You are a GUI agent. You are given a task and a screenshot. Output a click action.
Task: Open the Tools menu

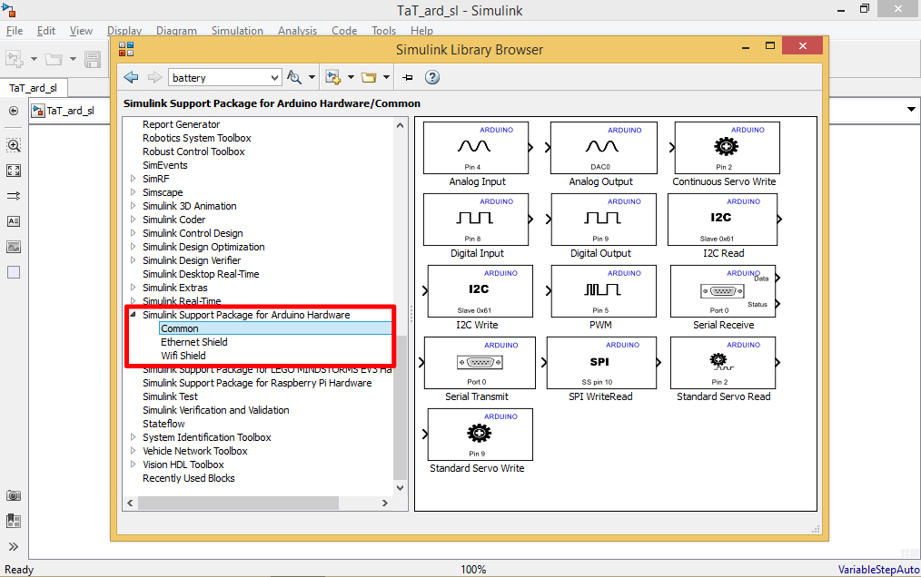pos(383,31)
